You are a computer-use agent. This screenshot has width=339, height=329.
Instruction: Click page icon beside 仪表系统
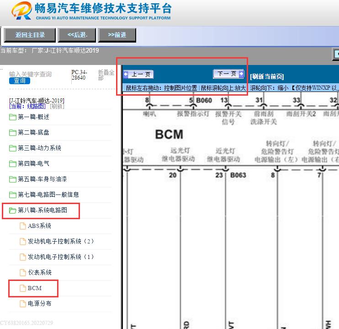tap(23, 272)
